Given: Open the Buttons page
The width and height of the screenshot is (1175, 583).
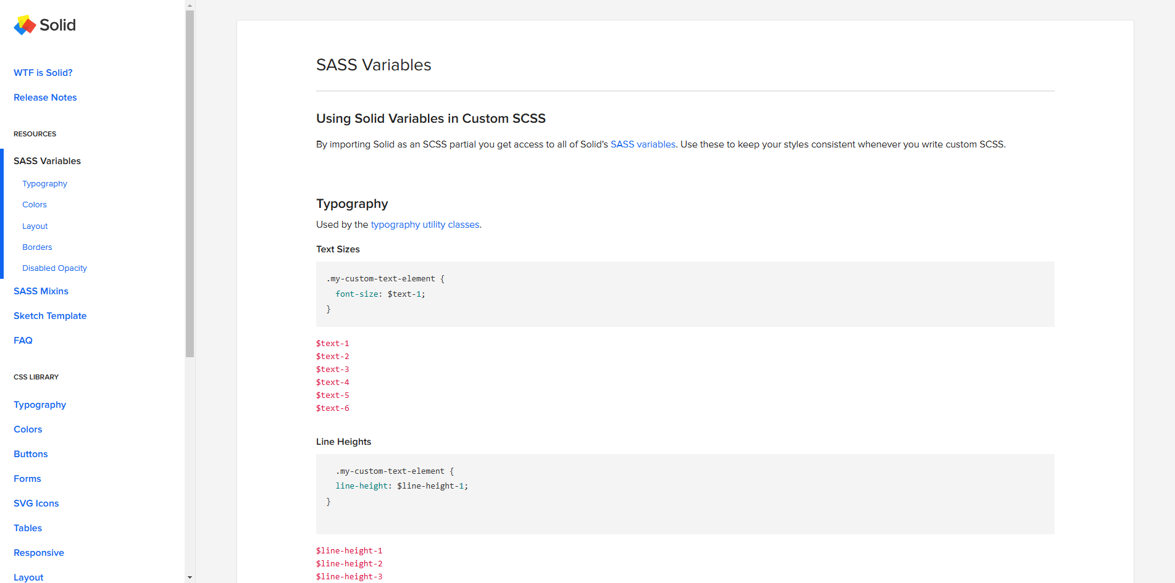Looking at the screenshot, I should tap(30, 454).
